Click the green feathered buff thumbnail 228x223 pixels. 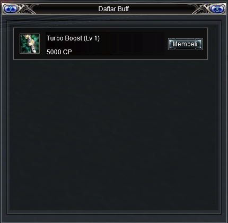coord(30,44)
